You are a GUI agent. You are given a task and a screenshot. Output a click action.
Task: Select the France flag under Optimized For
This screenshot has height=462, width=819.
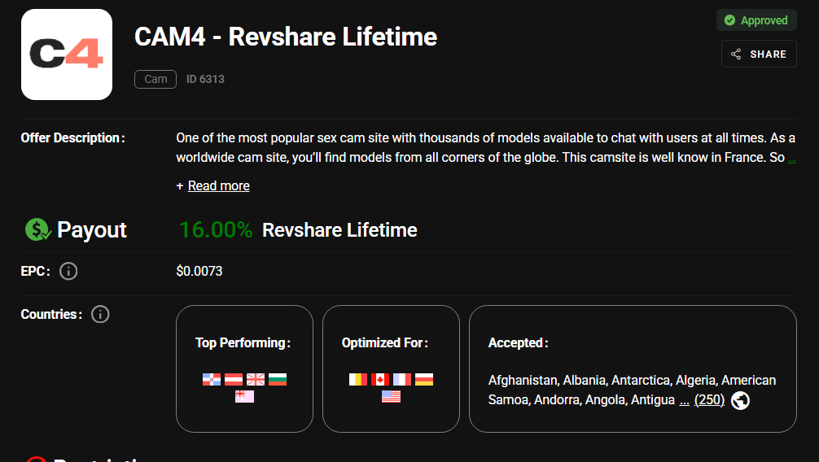tap(402, 380)
